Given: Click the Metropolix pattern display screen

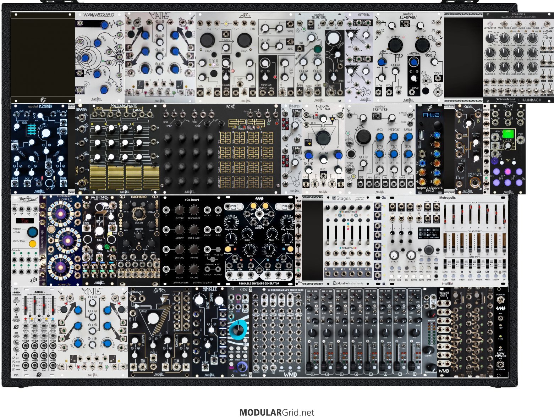Looking at the screenshot, I should (429, 233).
